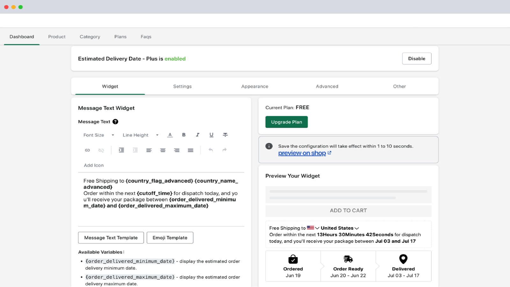Image resolution: width=510 pixels, height=287 pixels.
Task: Disable the Estimated Delivery Date app
Action: click(417, 59)
